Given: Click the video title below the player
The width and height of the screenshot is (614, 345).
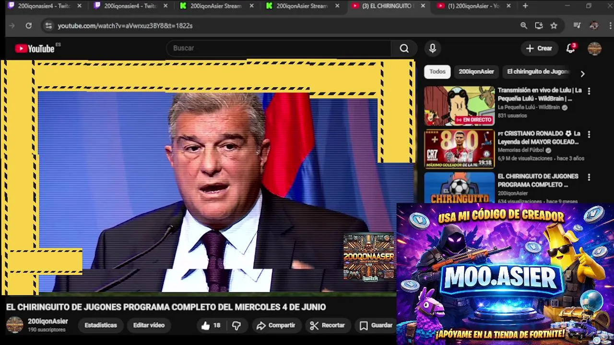Looking at the screenshot, I should pos(166,307).
